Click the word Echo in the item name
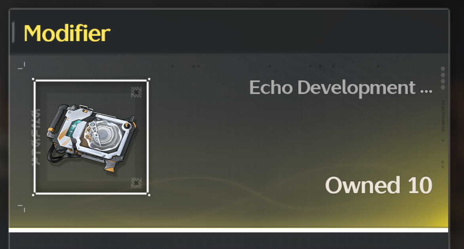Screen dimensions: 464x249 click(x=271, y=88)
